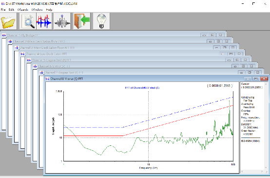Activate Channel 3-Main Deck Salon floor AFT FFT title
The image size is (270, 178).
(47, 48)
